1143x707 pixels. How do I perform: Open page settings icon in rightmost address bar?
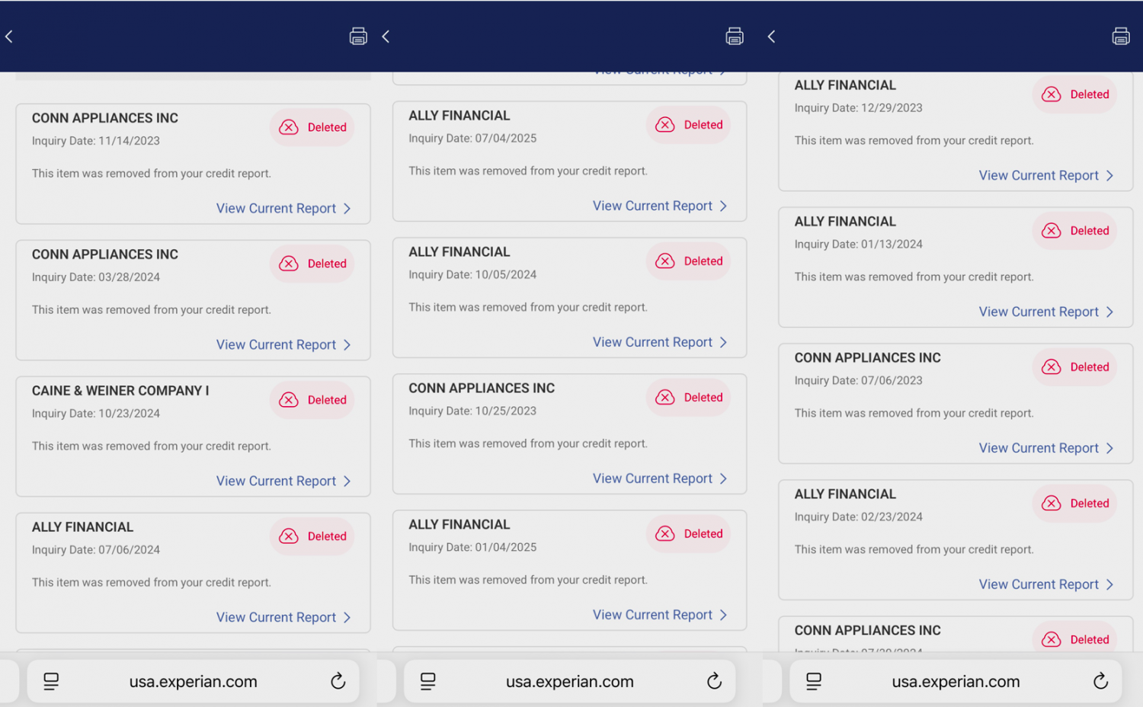814,681
